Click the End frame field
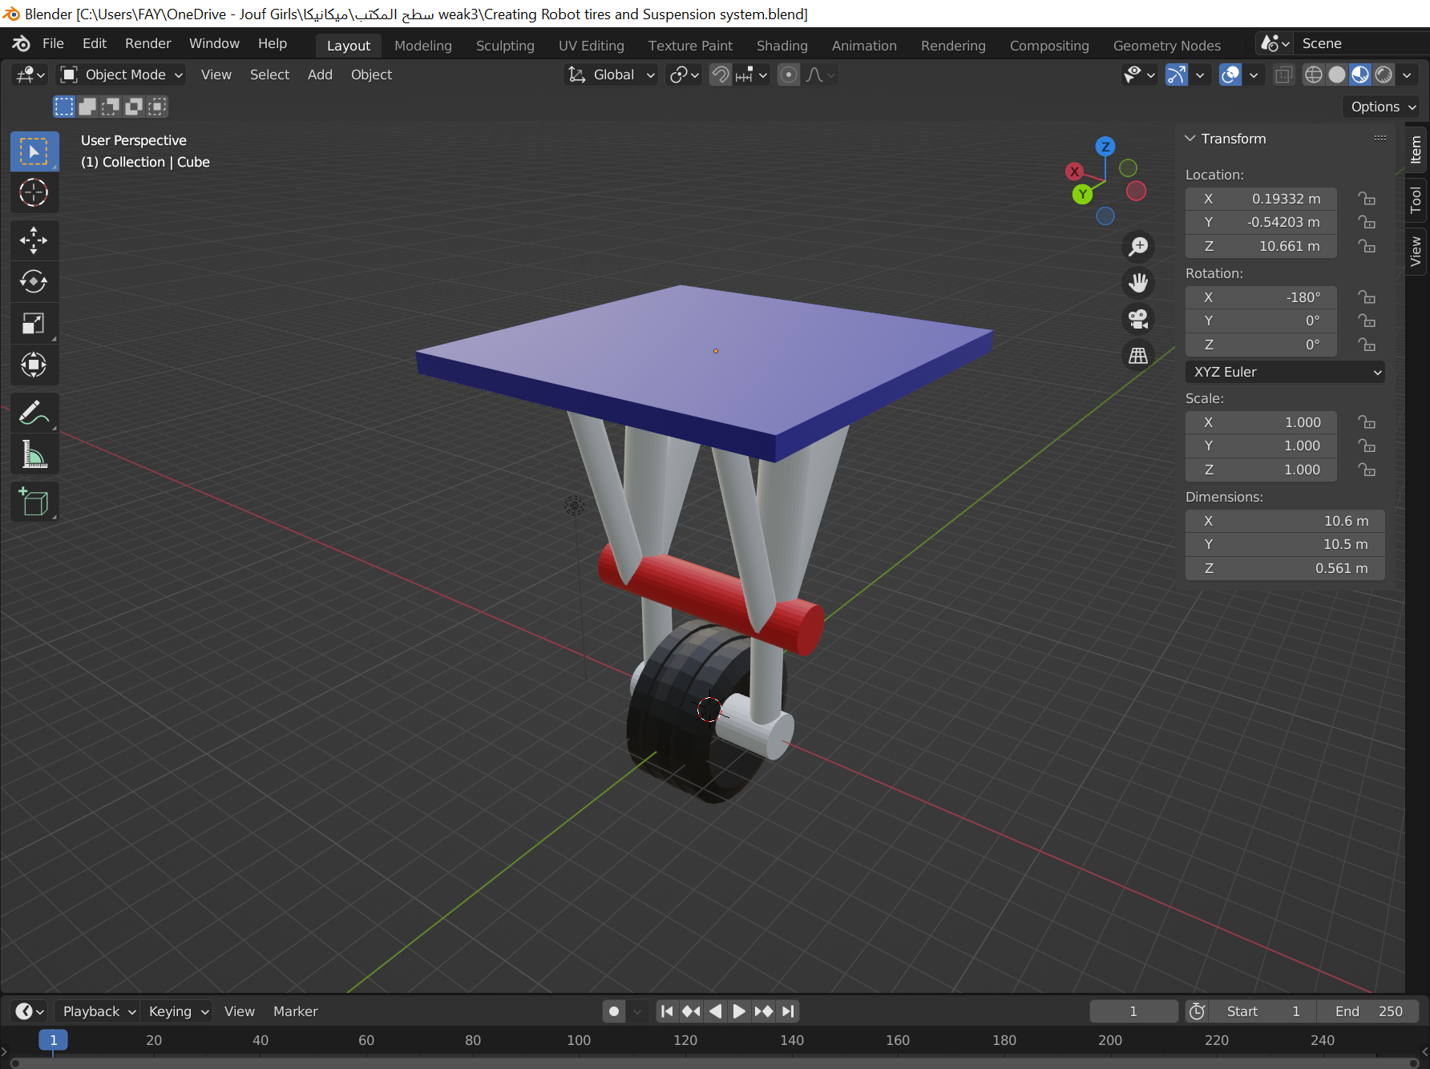The height and width of the screenshot is (1069, 1430). 1368,1011
